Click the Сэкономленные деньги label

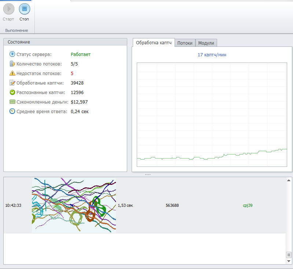[43, 102]
